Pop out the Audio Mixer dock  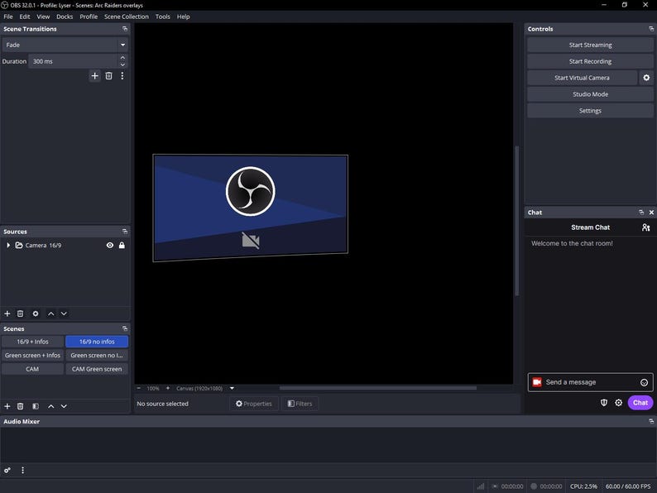coord(651,421)
